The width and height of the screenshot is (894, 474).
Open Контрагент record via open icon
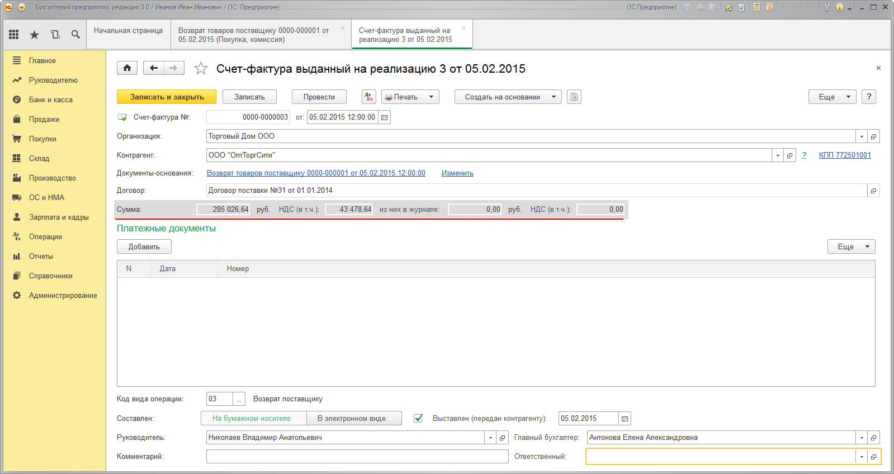[x=789, y=155]
